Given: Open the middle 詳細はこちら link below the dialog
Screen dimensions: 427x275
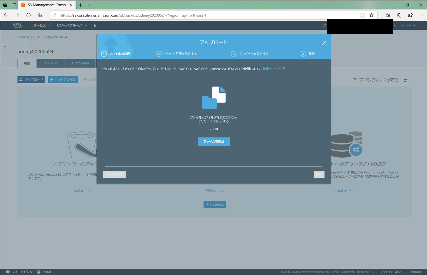Looking at the screenshot, I should tap(215, 191).
